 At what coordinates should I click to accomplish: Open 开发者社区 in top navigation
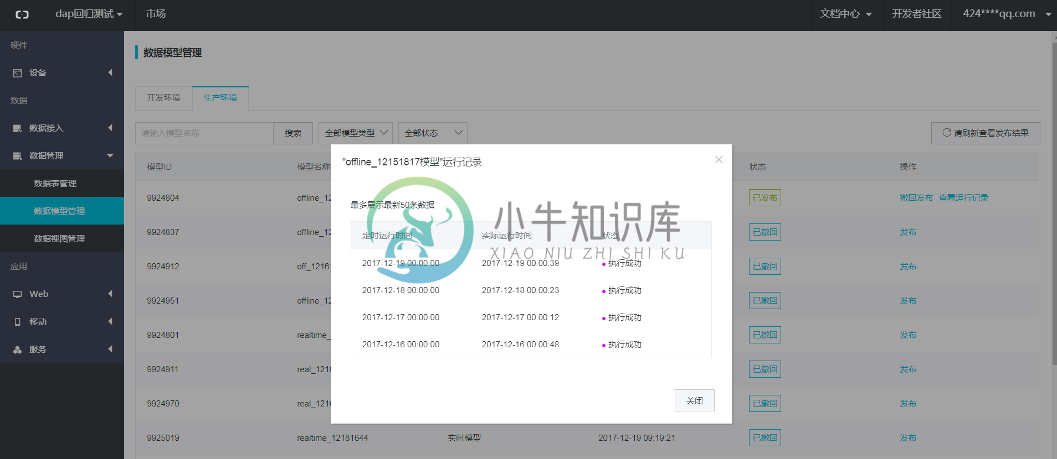coord(916,14)
